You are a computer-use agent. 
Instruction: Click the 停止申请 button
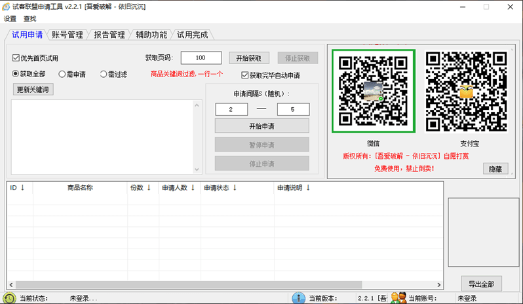[262, 163]
